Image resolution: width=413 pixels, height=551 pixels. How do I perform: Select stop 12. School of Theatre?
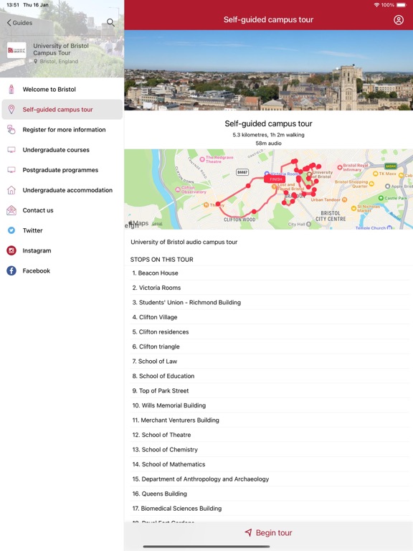(269, 435)
